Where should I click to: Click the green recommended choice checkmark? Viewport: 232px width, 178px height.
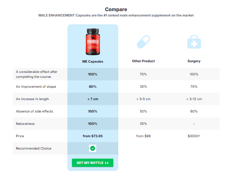click(93, 148)
